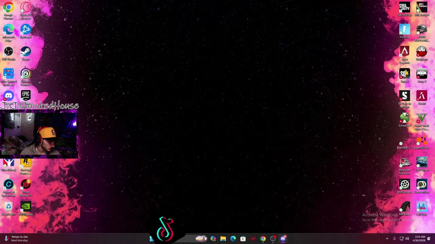The image size is (435, 244).
Task: Open network status tray icon
Action: (x=401, y=239)
